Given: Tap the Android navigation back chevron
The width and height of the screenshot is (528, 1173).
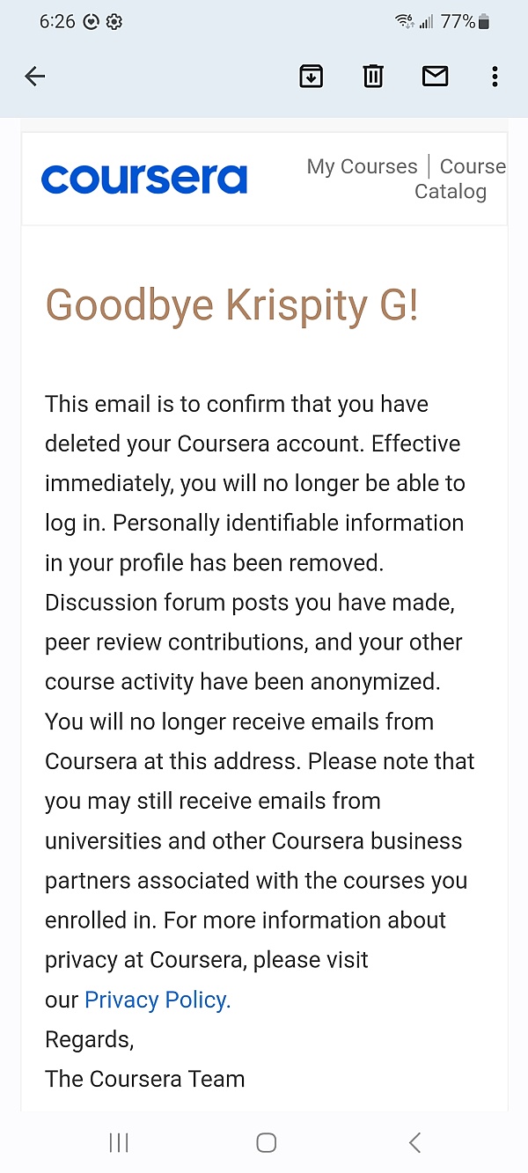Looking at the screenshot, I should point(414,1142).
